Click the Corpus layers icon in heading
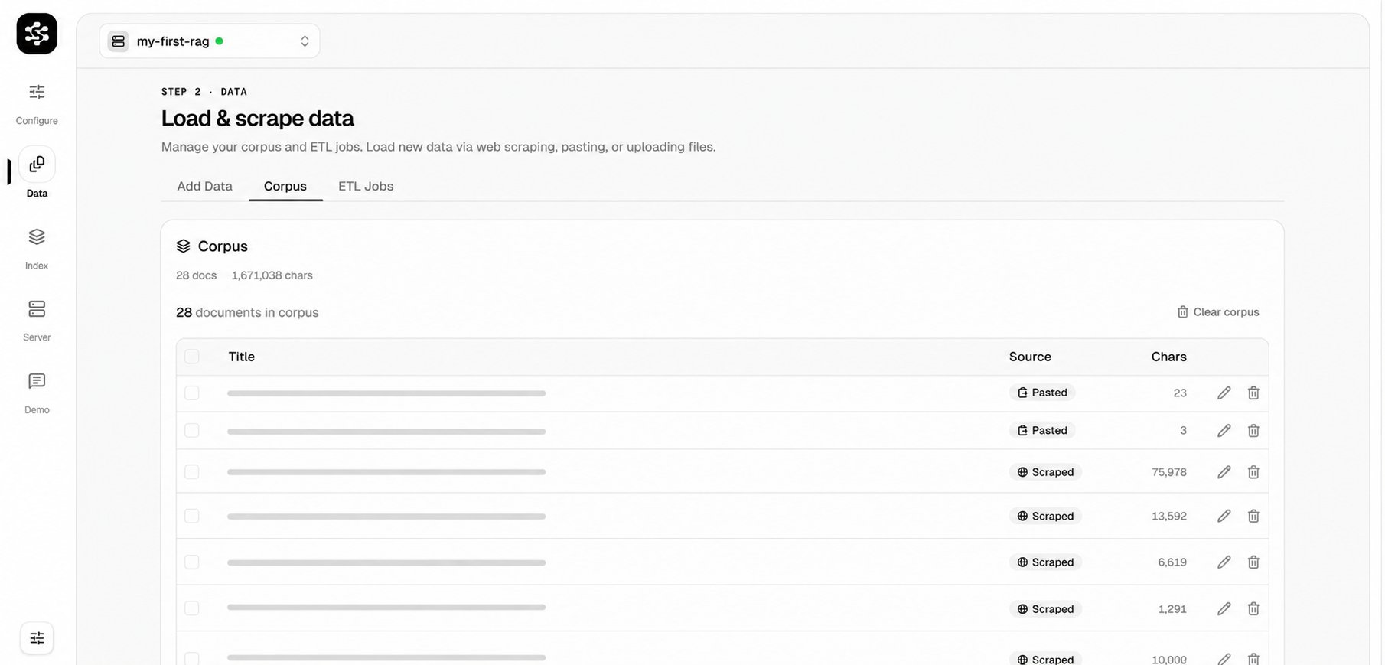Image resolution: width=1385 pixels, height=665 pixels. pyautogui.click(x=183, y=246)
